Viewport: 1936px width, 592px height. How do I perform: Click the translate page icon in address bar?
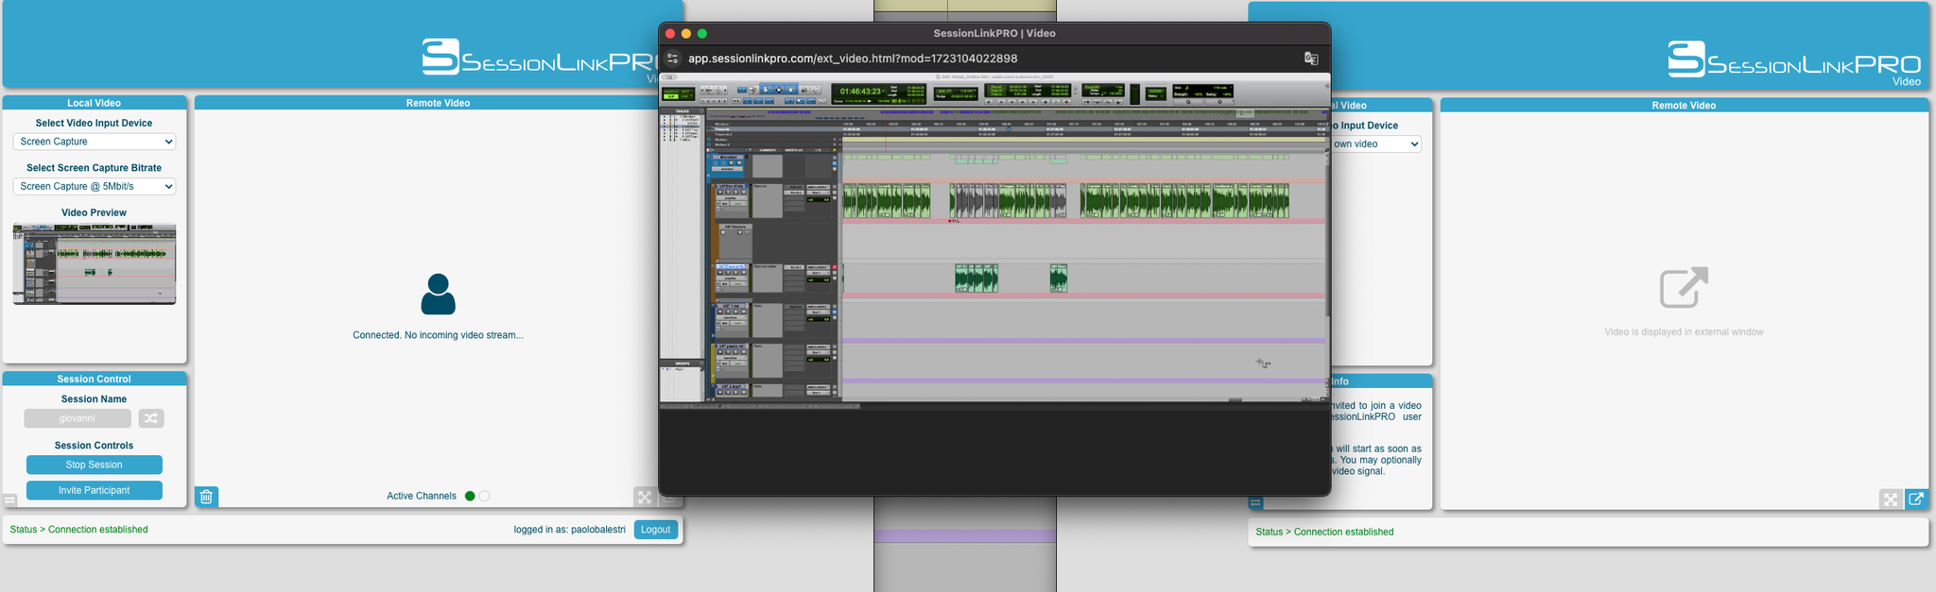click(1311, 59)
